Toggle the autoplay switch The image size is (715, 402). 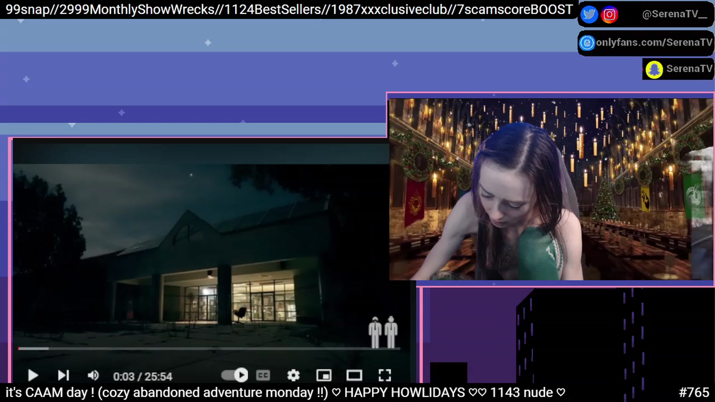235,375
